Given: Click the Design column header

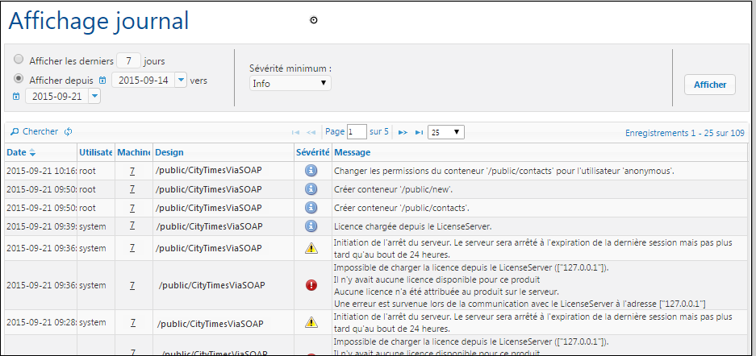Looking at the screenshot, I should pyautogui.click(x=169, y=152).
